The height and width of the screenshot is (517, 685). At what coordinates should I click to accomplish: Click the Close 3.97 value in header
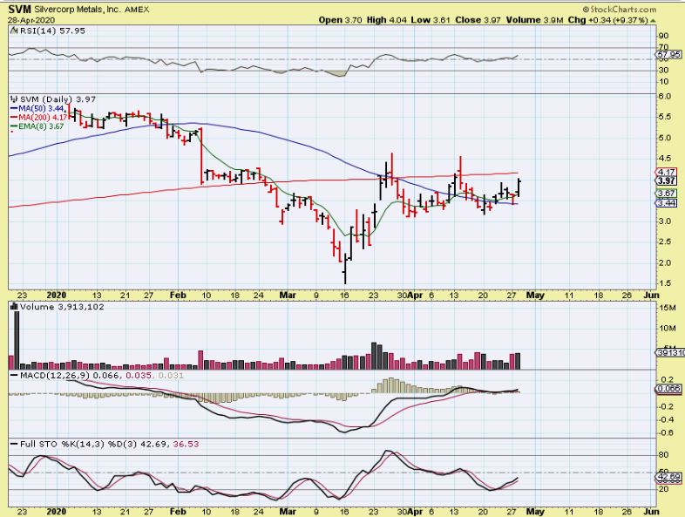(478, 20)
